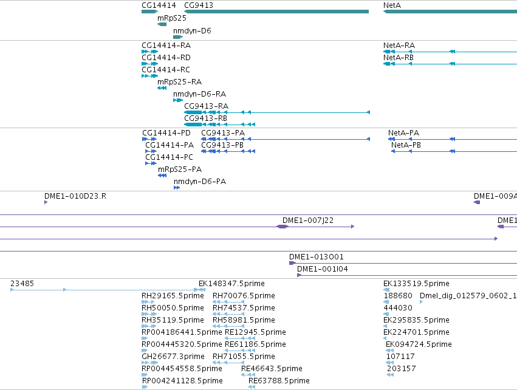
Task: Select transcript CG14414-RC
Action: tap(149, 76)
